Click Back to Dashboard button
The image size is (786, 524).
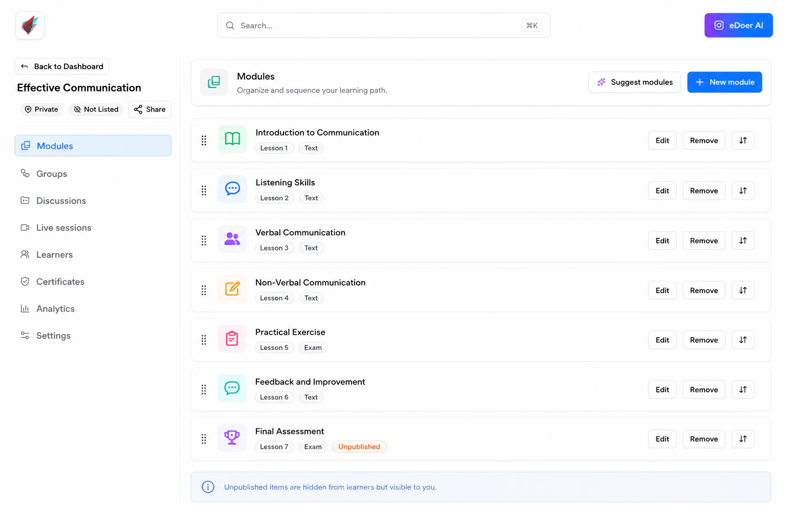[x=62, y=67]
